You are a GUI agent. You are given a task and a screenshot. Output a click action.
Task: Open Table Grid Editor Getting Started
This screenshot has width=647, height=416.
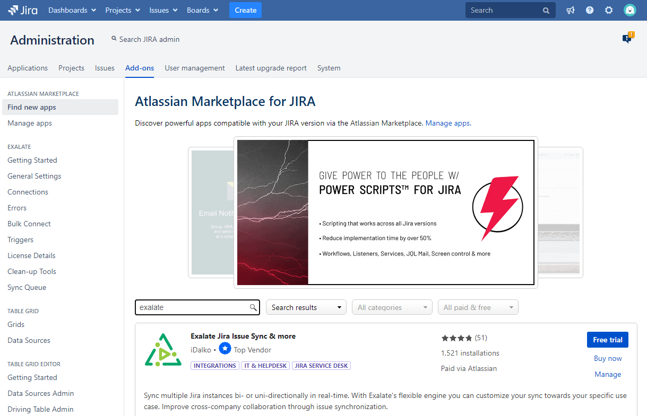coord(32,377)
